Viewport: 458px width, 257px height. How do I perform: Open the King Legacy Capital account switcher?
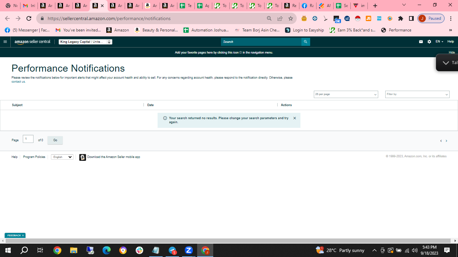click(x=85, y=42)
